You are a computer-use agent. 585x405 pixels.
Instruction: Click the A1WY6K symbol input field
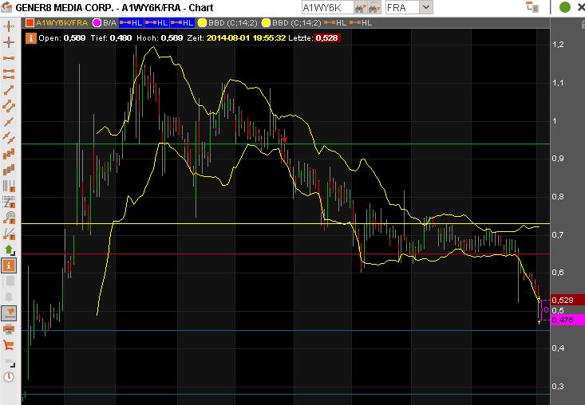pyautogui.click(x=326, y=7)
